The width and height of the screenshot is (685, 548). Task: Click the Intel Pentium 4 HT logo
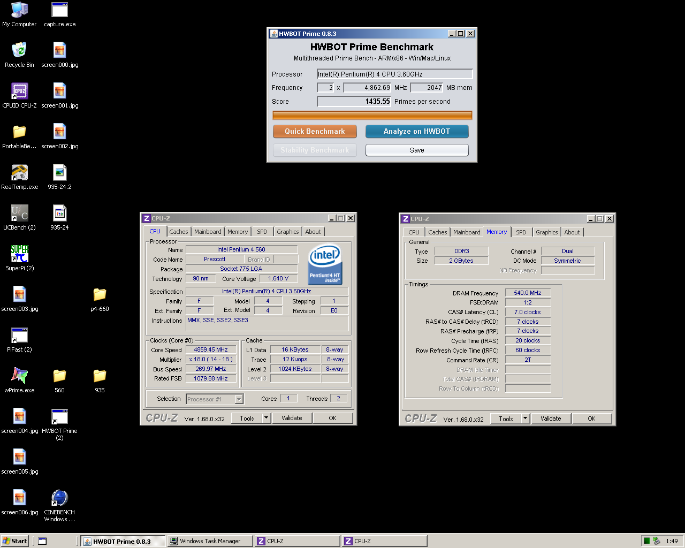pyautogui.click(x=325, y=264)
